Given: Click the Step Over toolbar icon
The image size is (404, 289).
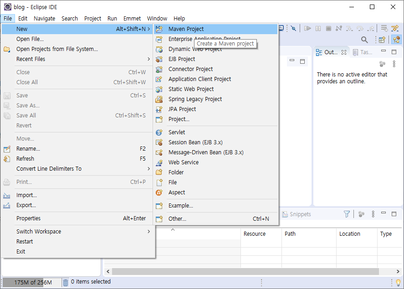Looking at the screenshot, I should [x=360, y=28].
